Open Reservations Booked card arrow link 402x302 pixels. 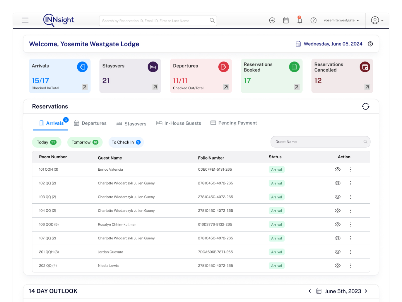point(297,87)
